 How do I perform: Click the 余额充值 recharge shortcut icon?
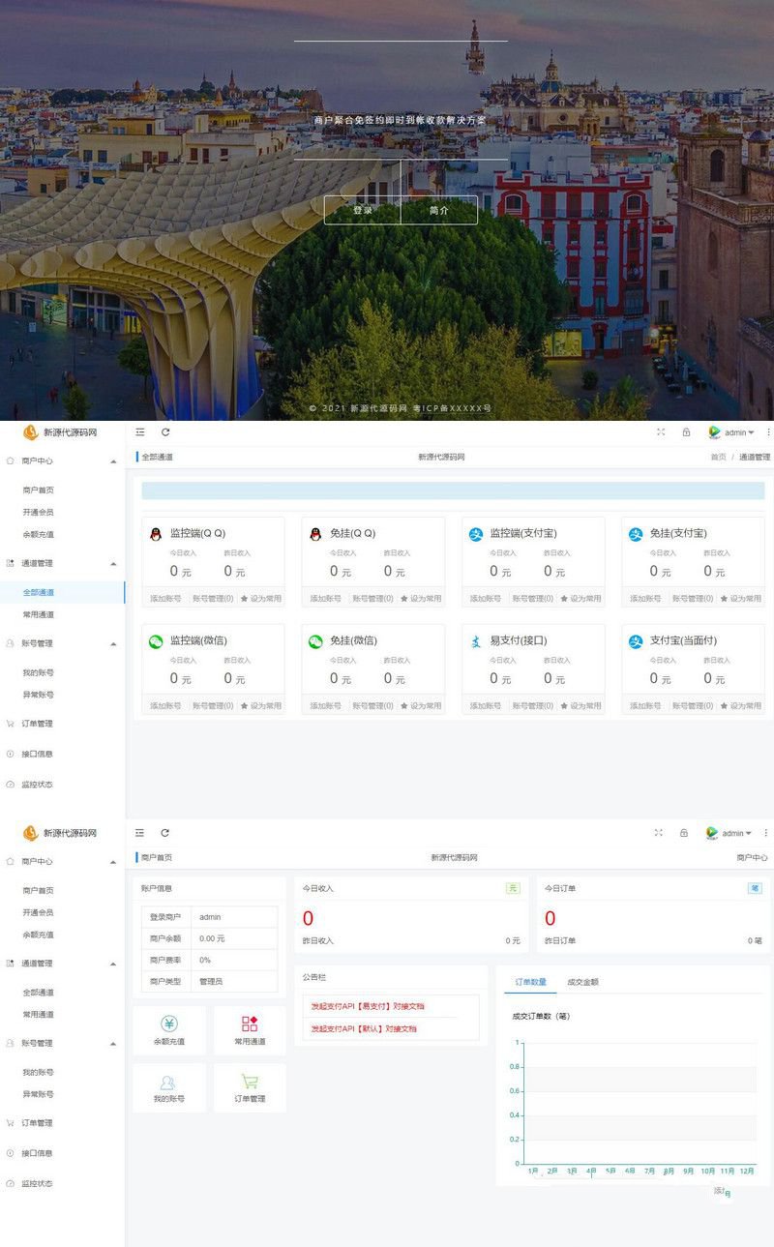168,1022
